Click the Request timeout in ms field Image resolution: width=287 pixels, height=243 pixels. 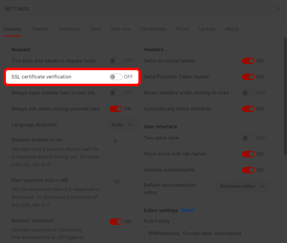(x=124, y=141)
